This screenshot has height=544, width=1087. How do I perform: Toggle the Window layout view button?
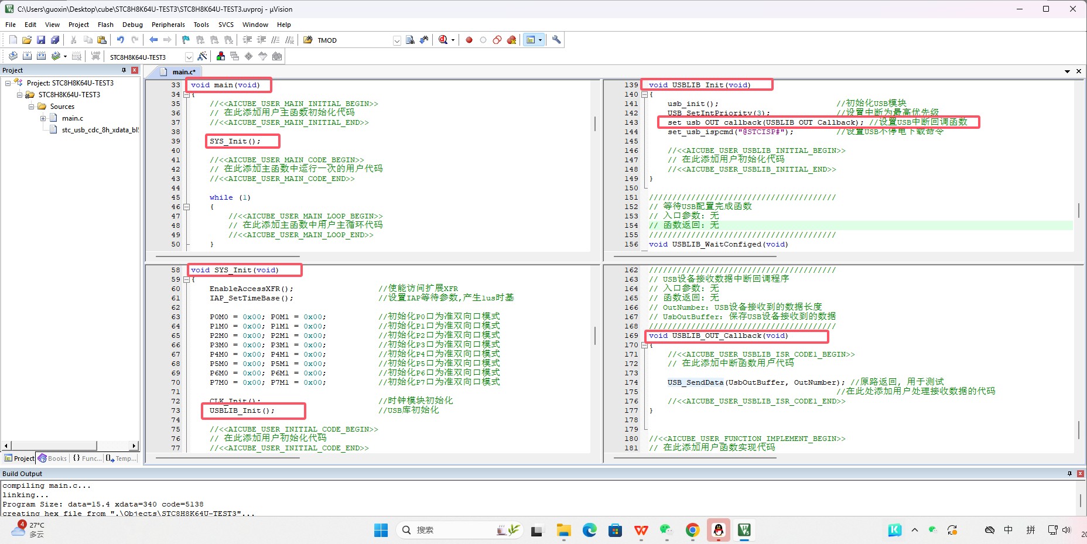[531, 40]
